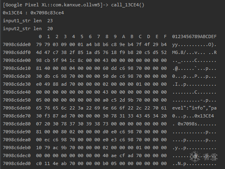Screen dimensions: 225x169
Task: Click the input1_str len 23 line
Action: click(28, 21)
